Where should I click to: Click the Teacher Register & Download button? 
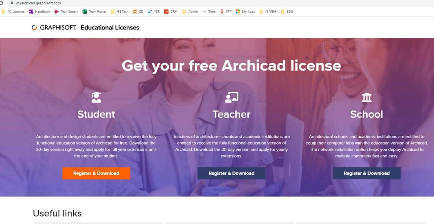tap(231, 173)
